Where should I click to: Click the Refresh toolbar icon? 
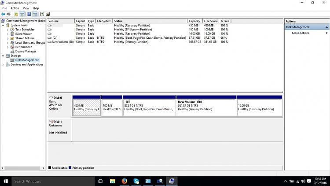tap(42, 14)
